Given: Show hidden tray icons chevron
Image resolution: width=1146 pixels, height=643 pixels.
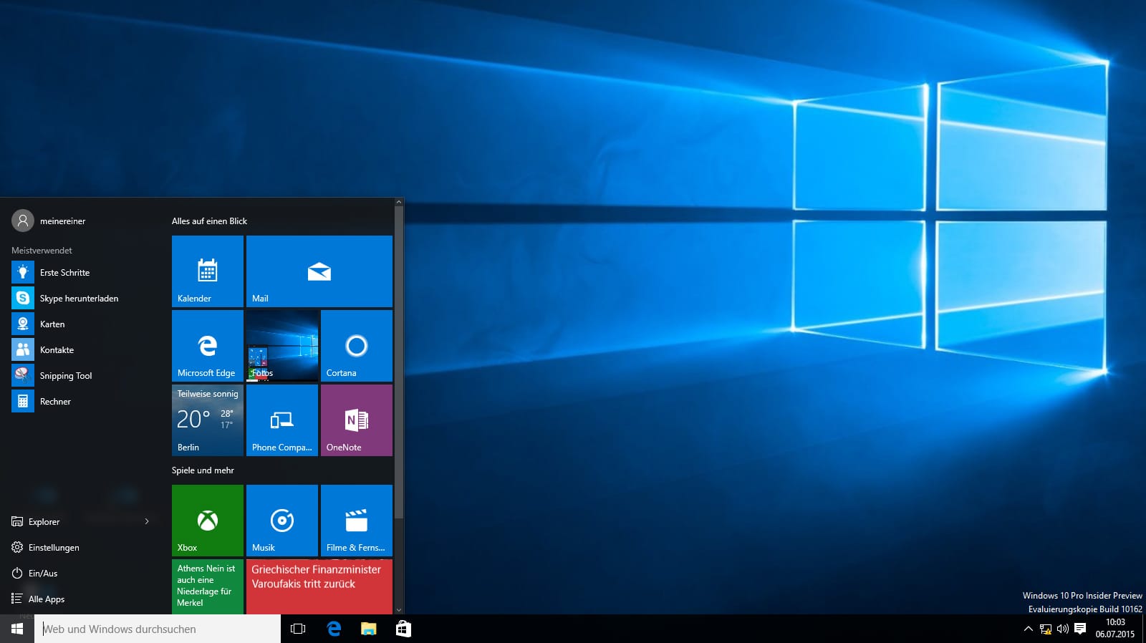Looking at the screenshot, I should pos(1028,629).
